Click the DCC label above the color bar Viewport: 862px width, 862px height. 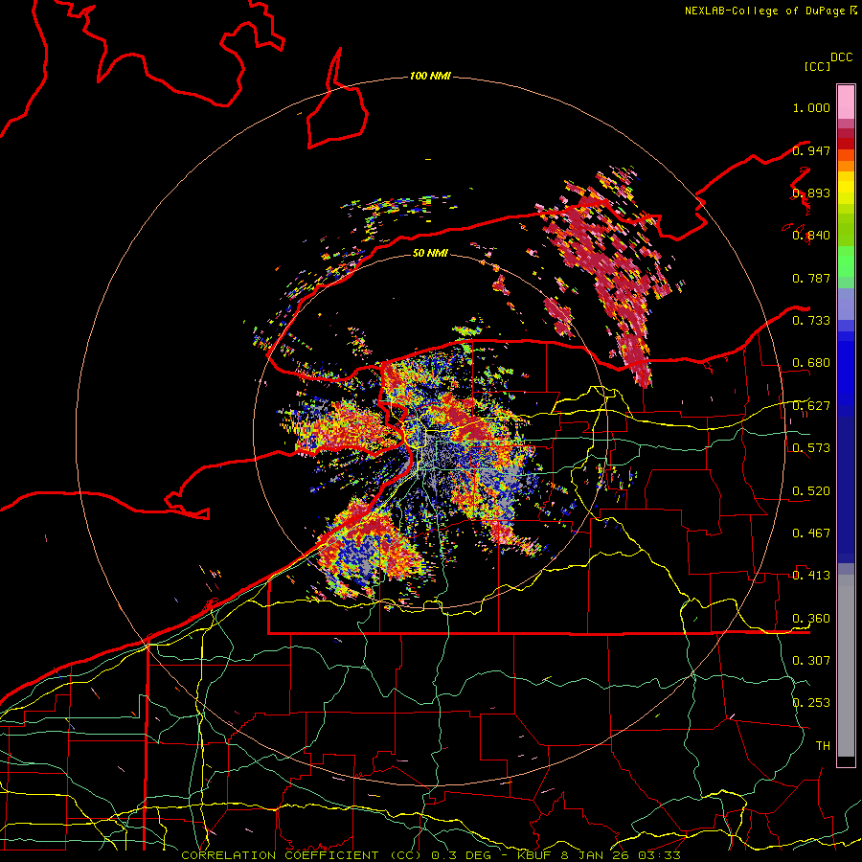click(x=842, y=57)
